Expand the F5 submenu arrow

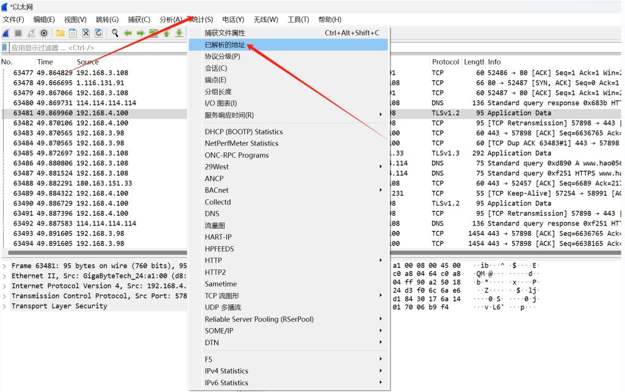[x=381, y=359]
